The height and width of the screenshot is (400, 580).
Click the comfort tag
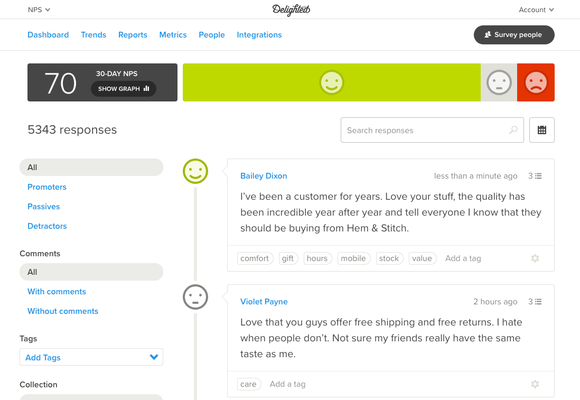(255, 258)
